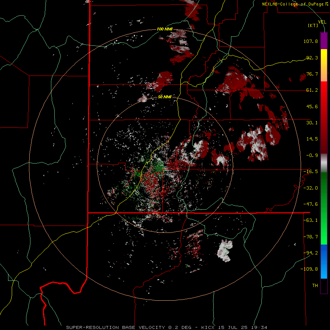Pick the gray near-zero color bar segment
Screen dimensions: 330x330
[x=324, y=163]
